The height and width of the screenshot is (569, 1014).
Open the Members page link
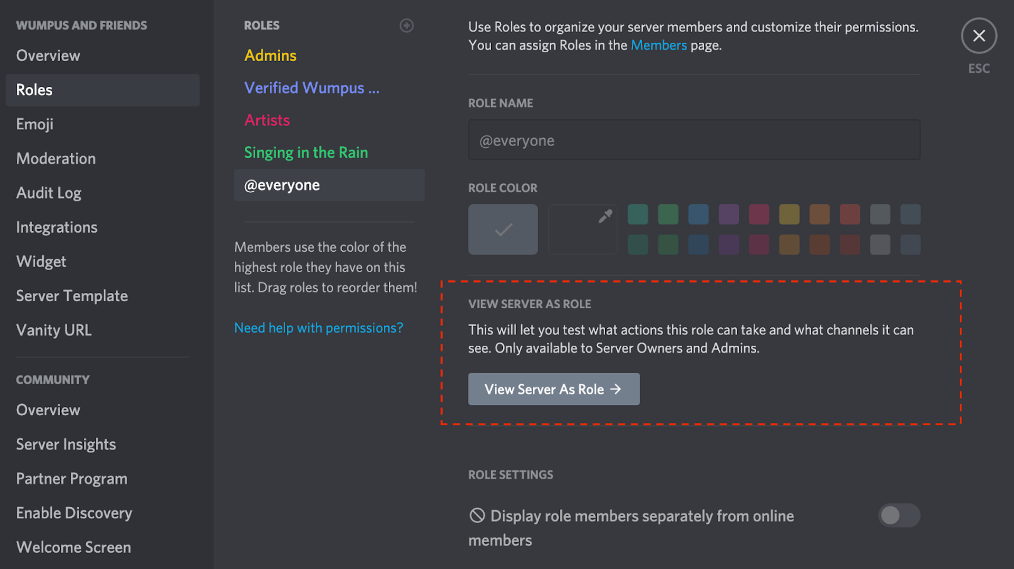click(659, 45)
